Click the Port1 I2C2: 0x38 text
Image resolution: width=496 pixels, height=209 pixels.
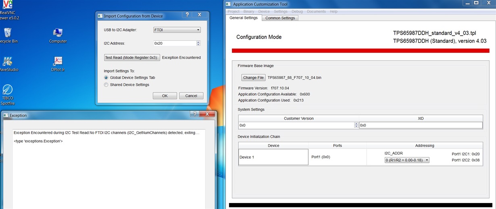[x=466, y=160]
